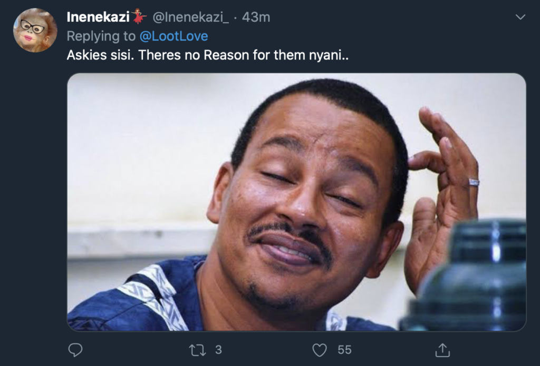
Task: Click the like count showing 55
Action: click(x=344, y=350)
